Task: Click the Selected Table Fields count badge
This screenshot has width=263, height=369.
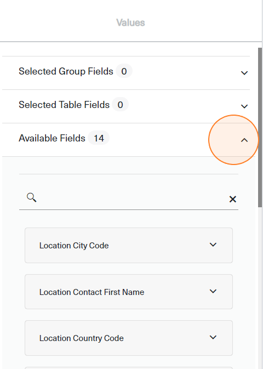Action: pos(120,105)
